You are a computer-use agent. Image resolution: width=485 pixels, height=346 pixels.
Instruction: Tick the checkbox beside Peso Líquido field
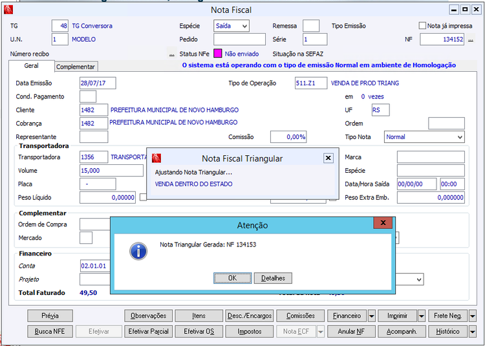[143, 197]
